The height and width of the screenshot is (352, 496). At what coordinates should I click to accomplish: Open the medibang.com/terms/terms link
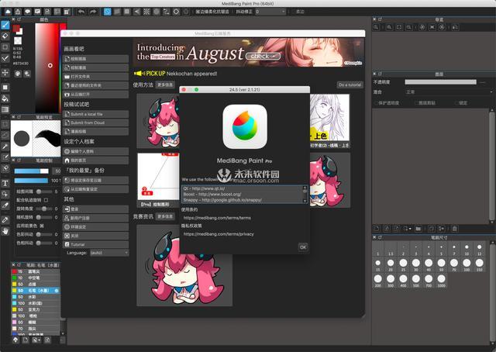(x=217, y=218)
